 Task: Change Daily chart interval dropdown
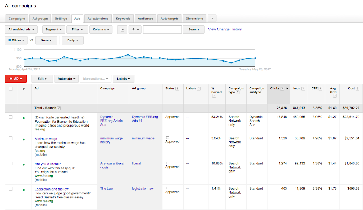[73, 40]
